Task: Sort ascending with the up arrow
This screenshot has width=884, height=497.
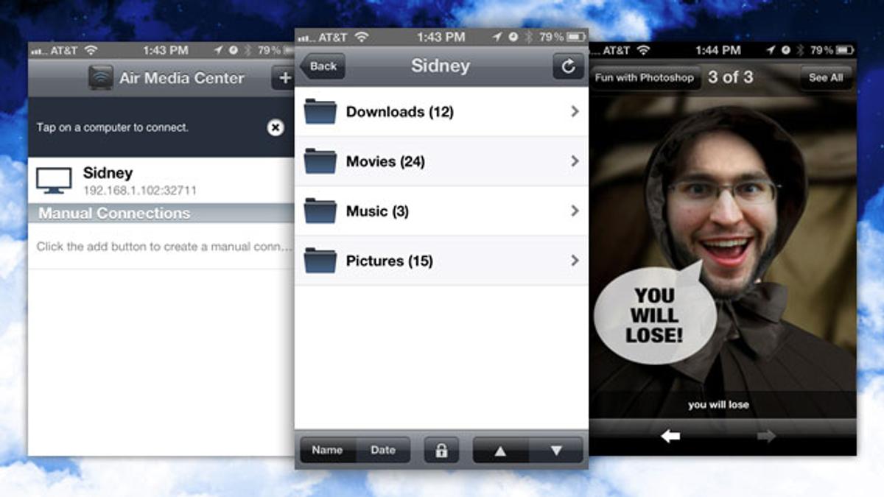Action: click(x=501, y=450)
